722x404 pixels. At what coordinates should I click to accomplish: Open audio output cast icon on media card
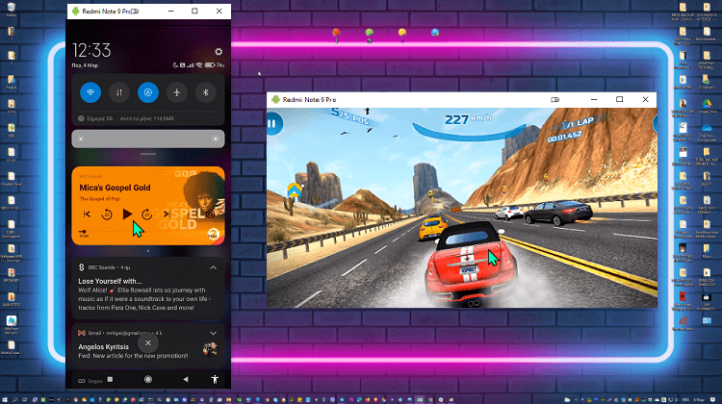click(x=211, y=214)
